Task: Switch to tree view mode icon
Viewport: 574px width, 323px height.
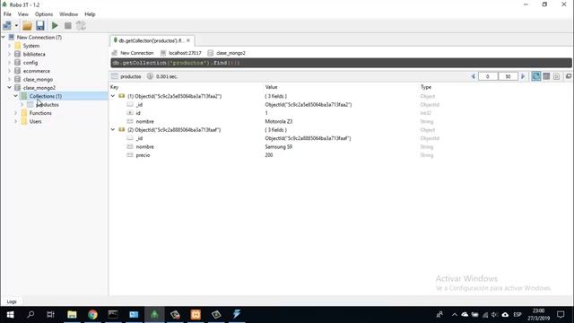Action: [536, 76]
